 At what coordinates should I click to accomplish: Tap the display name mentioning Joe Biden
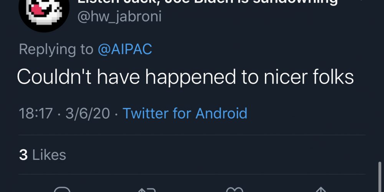point(207,2)
